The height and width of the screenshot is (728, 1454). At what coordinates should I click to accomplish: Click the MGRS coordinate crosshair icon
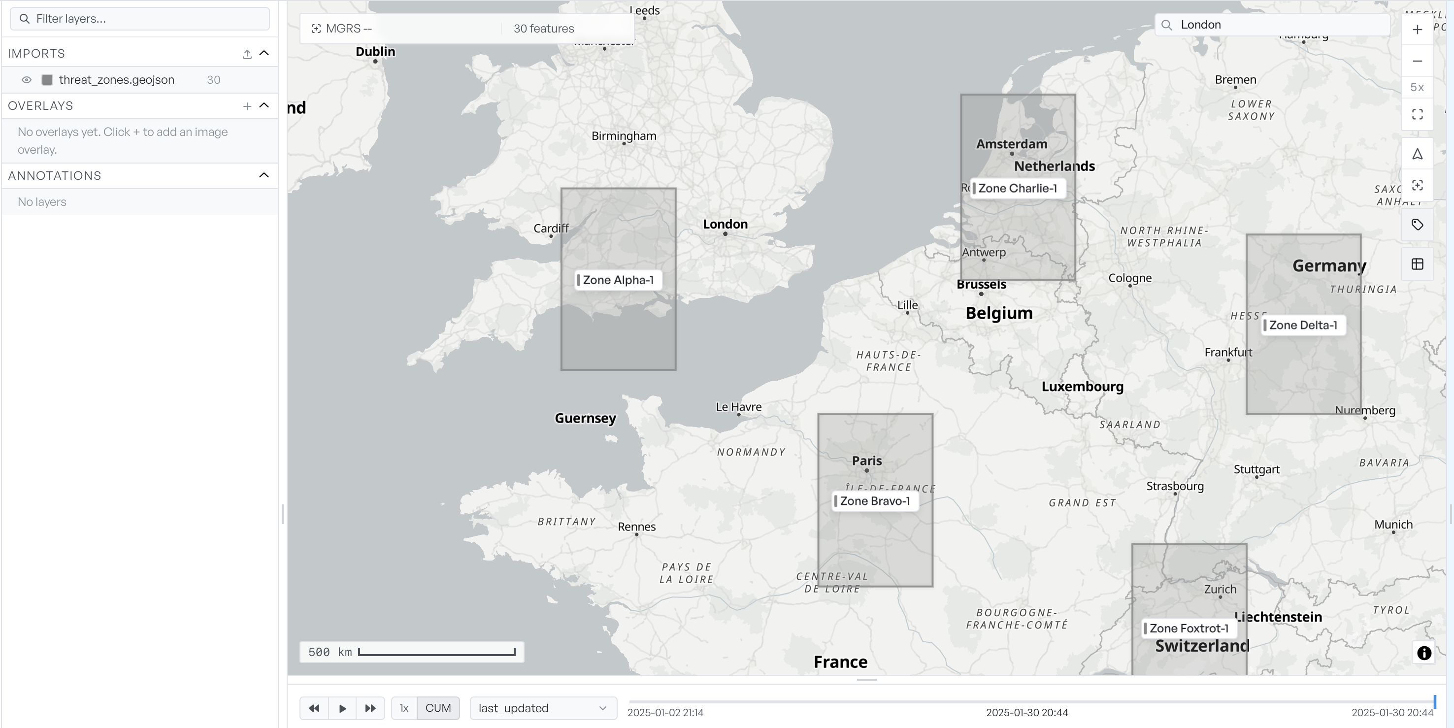[x=316, y=29]
